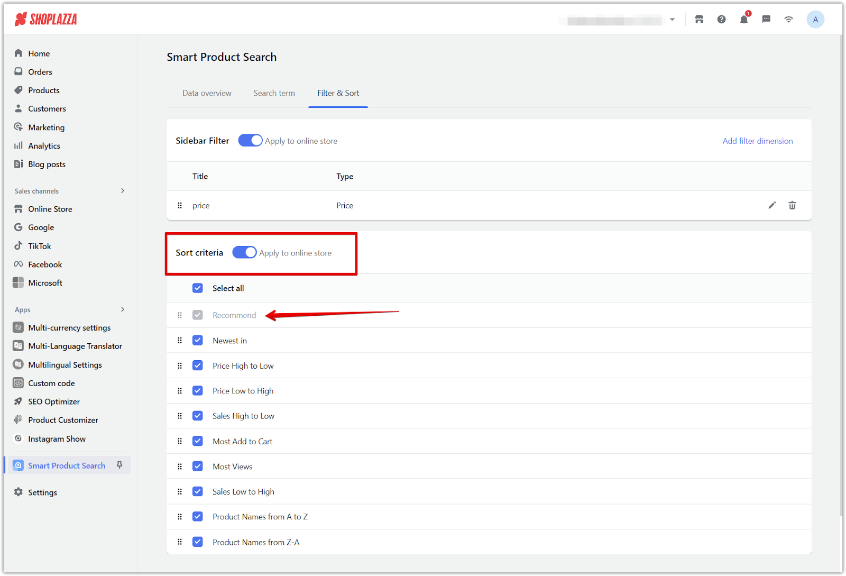Click the drag handle for Newest in
The image size is (846, 576).
[180, 341]
